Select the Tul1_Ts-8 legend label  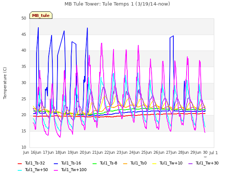108,163
